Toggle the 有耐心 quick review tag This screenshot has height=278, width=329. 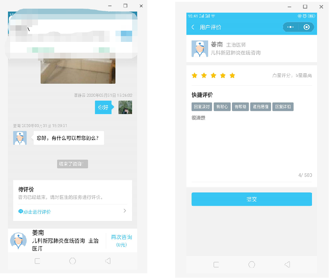coord(222,107)
